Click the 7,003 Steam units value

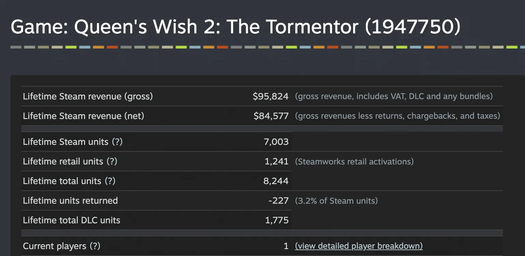276,142
